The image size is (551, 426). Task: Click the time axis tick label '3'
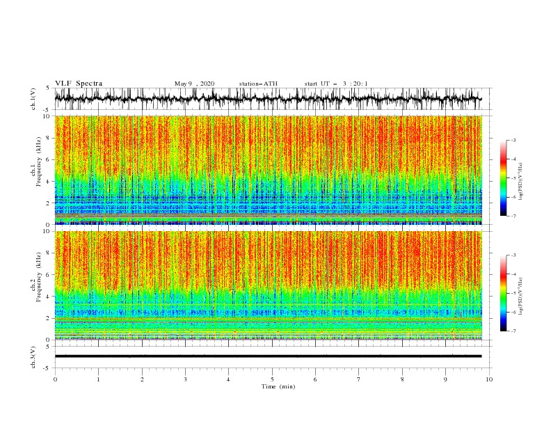click(x=185, y=379)
